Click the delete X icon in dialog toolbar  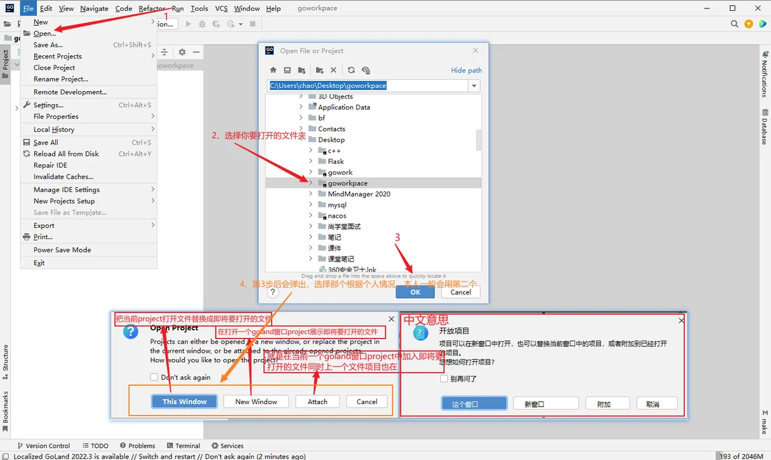[x=333, y=70]
